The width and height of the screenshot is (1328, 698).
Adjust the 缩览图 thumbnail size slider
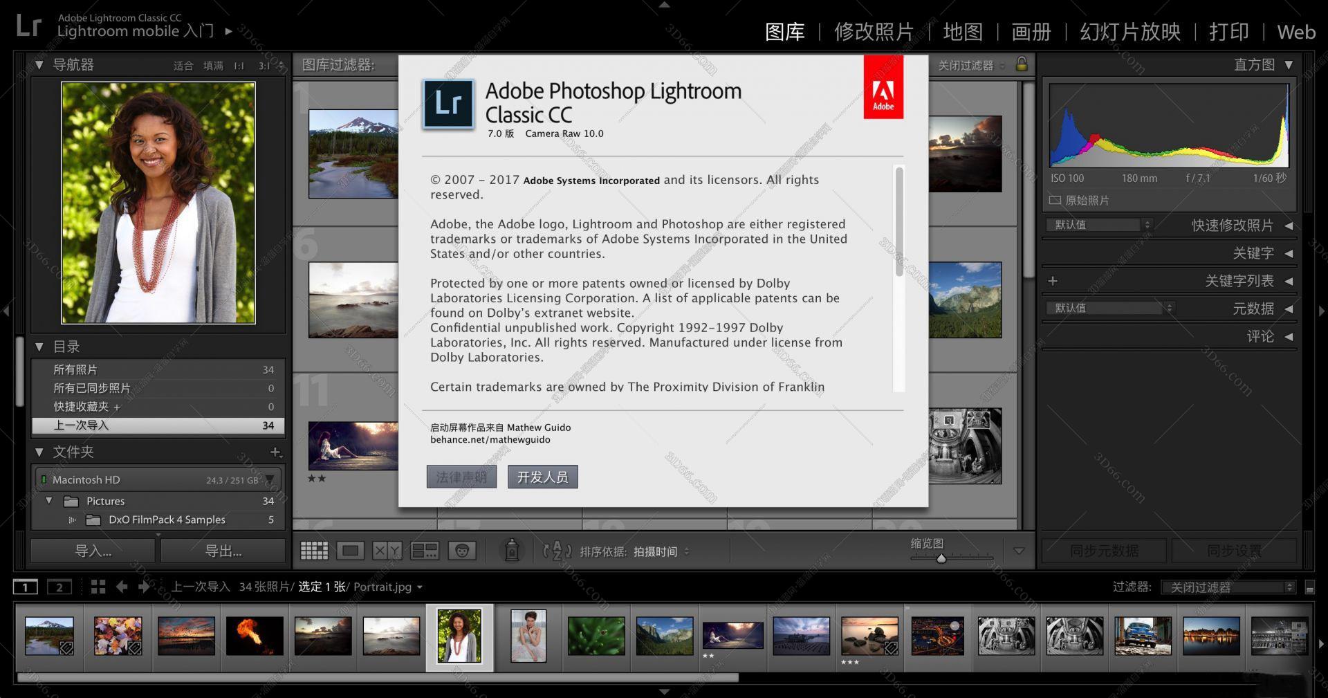(x=941, y=558)
